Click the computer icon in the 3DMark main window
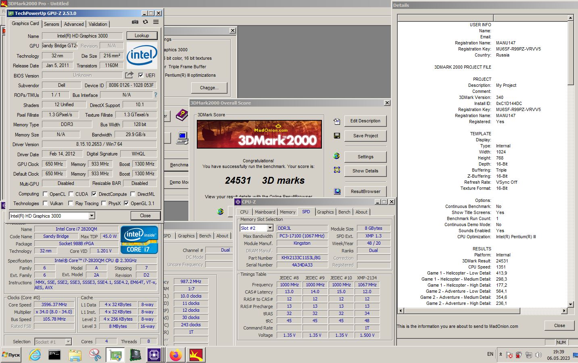578x363 pixels. point(182,138)
